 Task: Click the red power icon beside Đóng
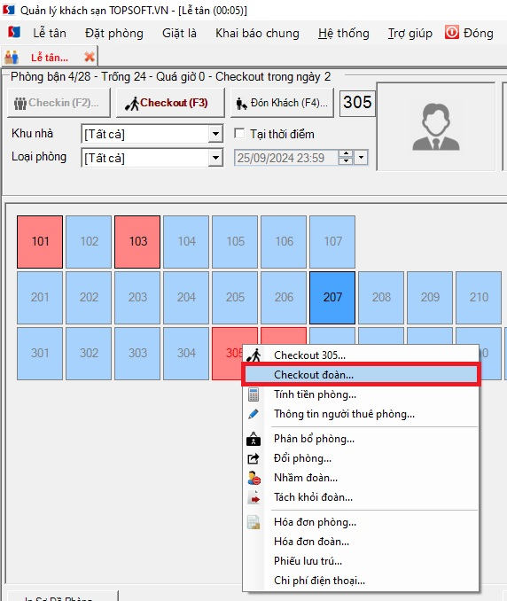(x=452, y=33)
